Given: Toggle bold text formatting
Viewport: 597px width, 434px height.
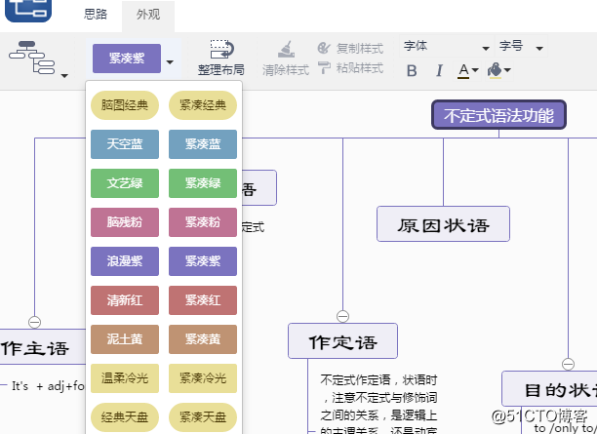Looking at the screenshot, I should click(412, 71).
